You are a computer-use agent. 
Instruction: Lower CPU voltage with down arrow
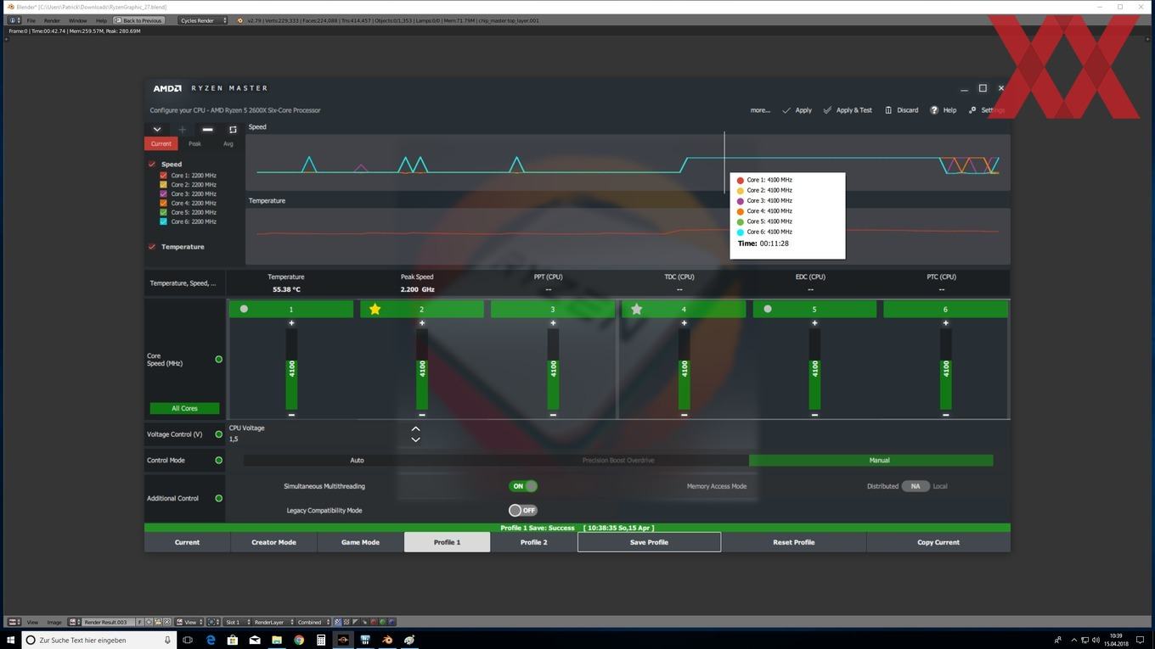point(415,439)
